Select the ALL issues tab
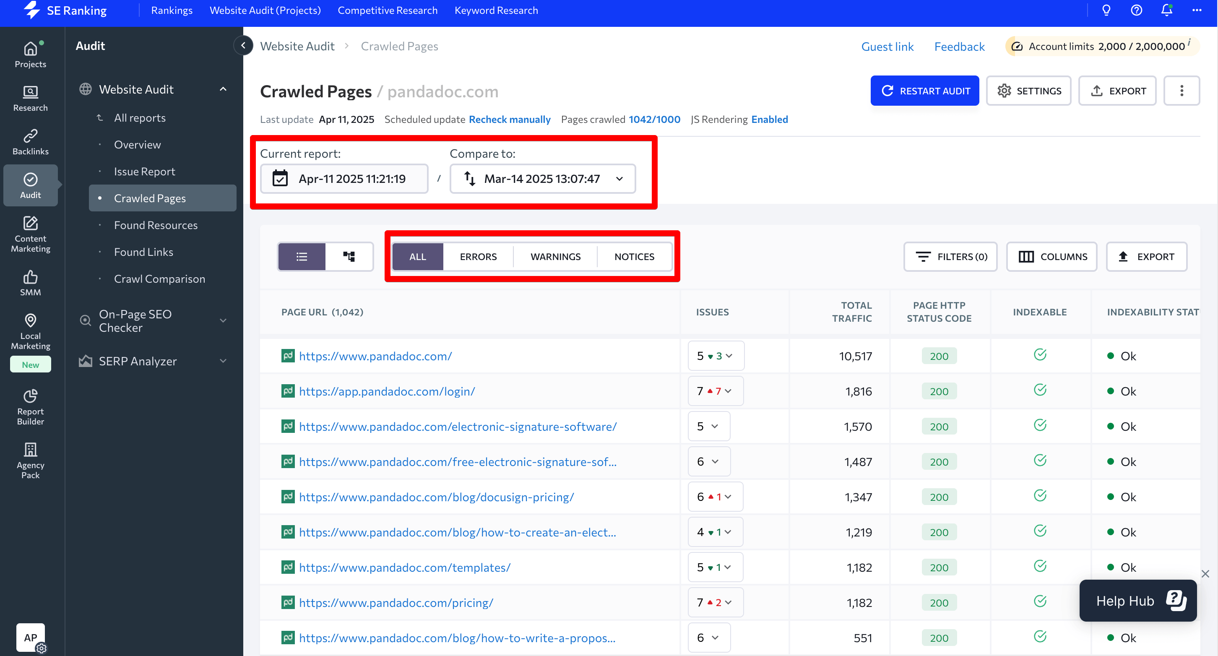 (x=417, y=256)
